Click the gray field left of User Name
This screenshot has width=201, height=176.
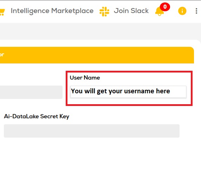[x=31, y=92]
